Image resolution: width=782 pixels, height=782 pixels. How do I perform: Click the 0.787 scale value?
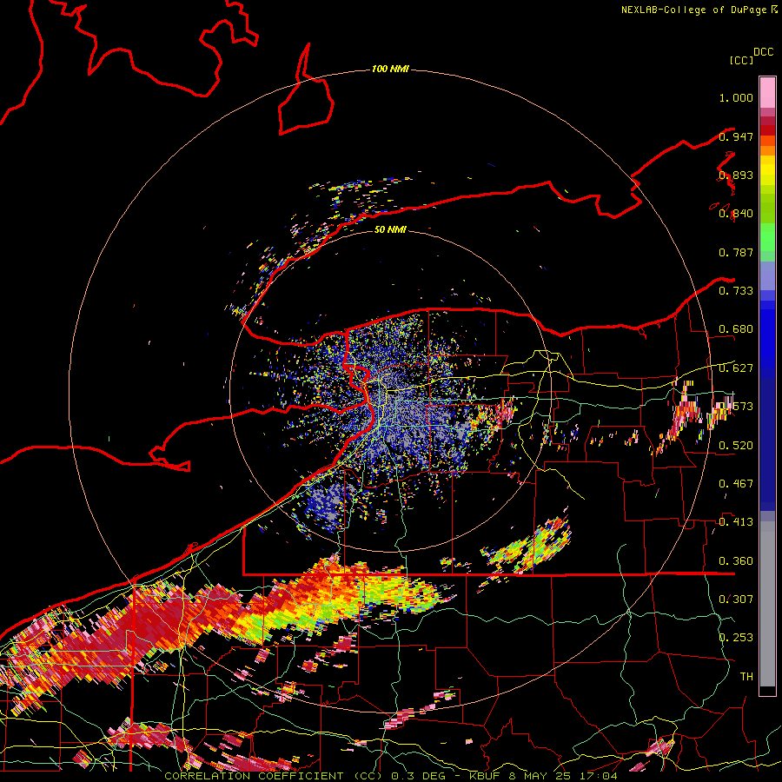[736, 252]
